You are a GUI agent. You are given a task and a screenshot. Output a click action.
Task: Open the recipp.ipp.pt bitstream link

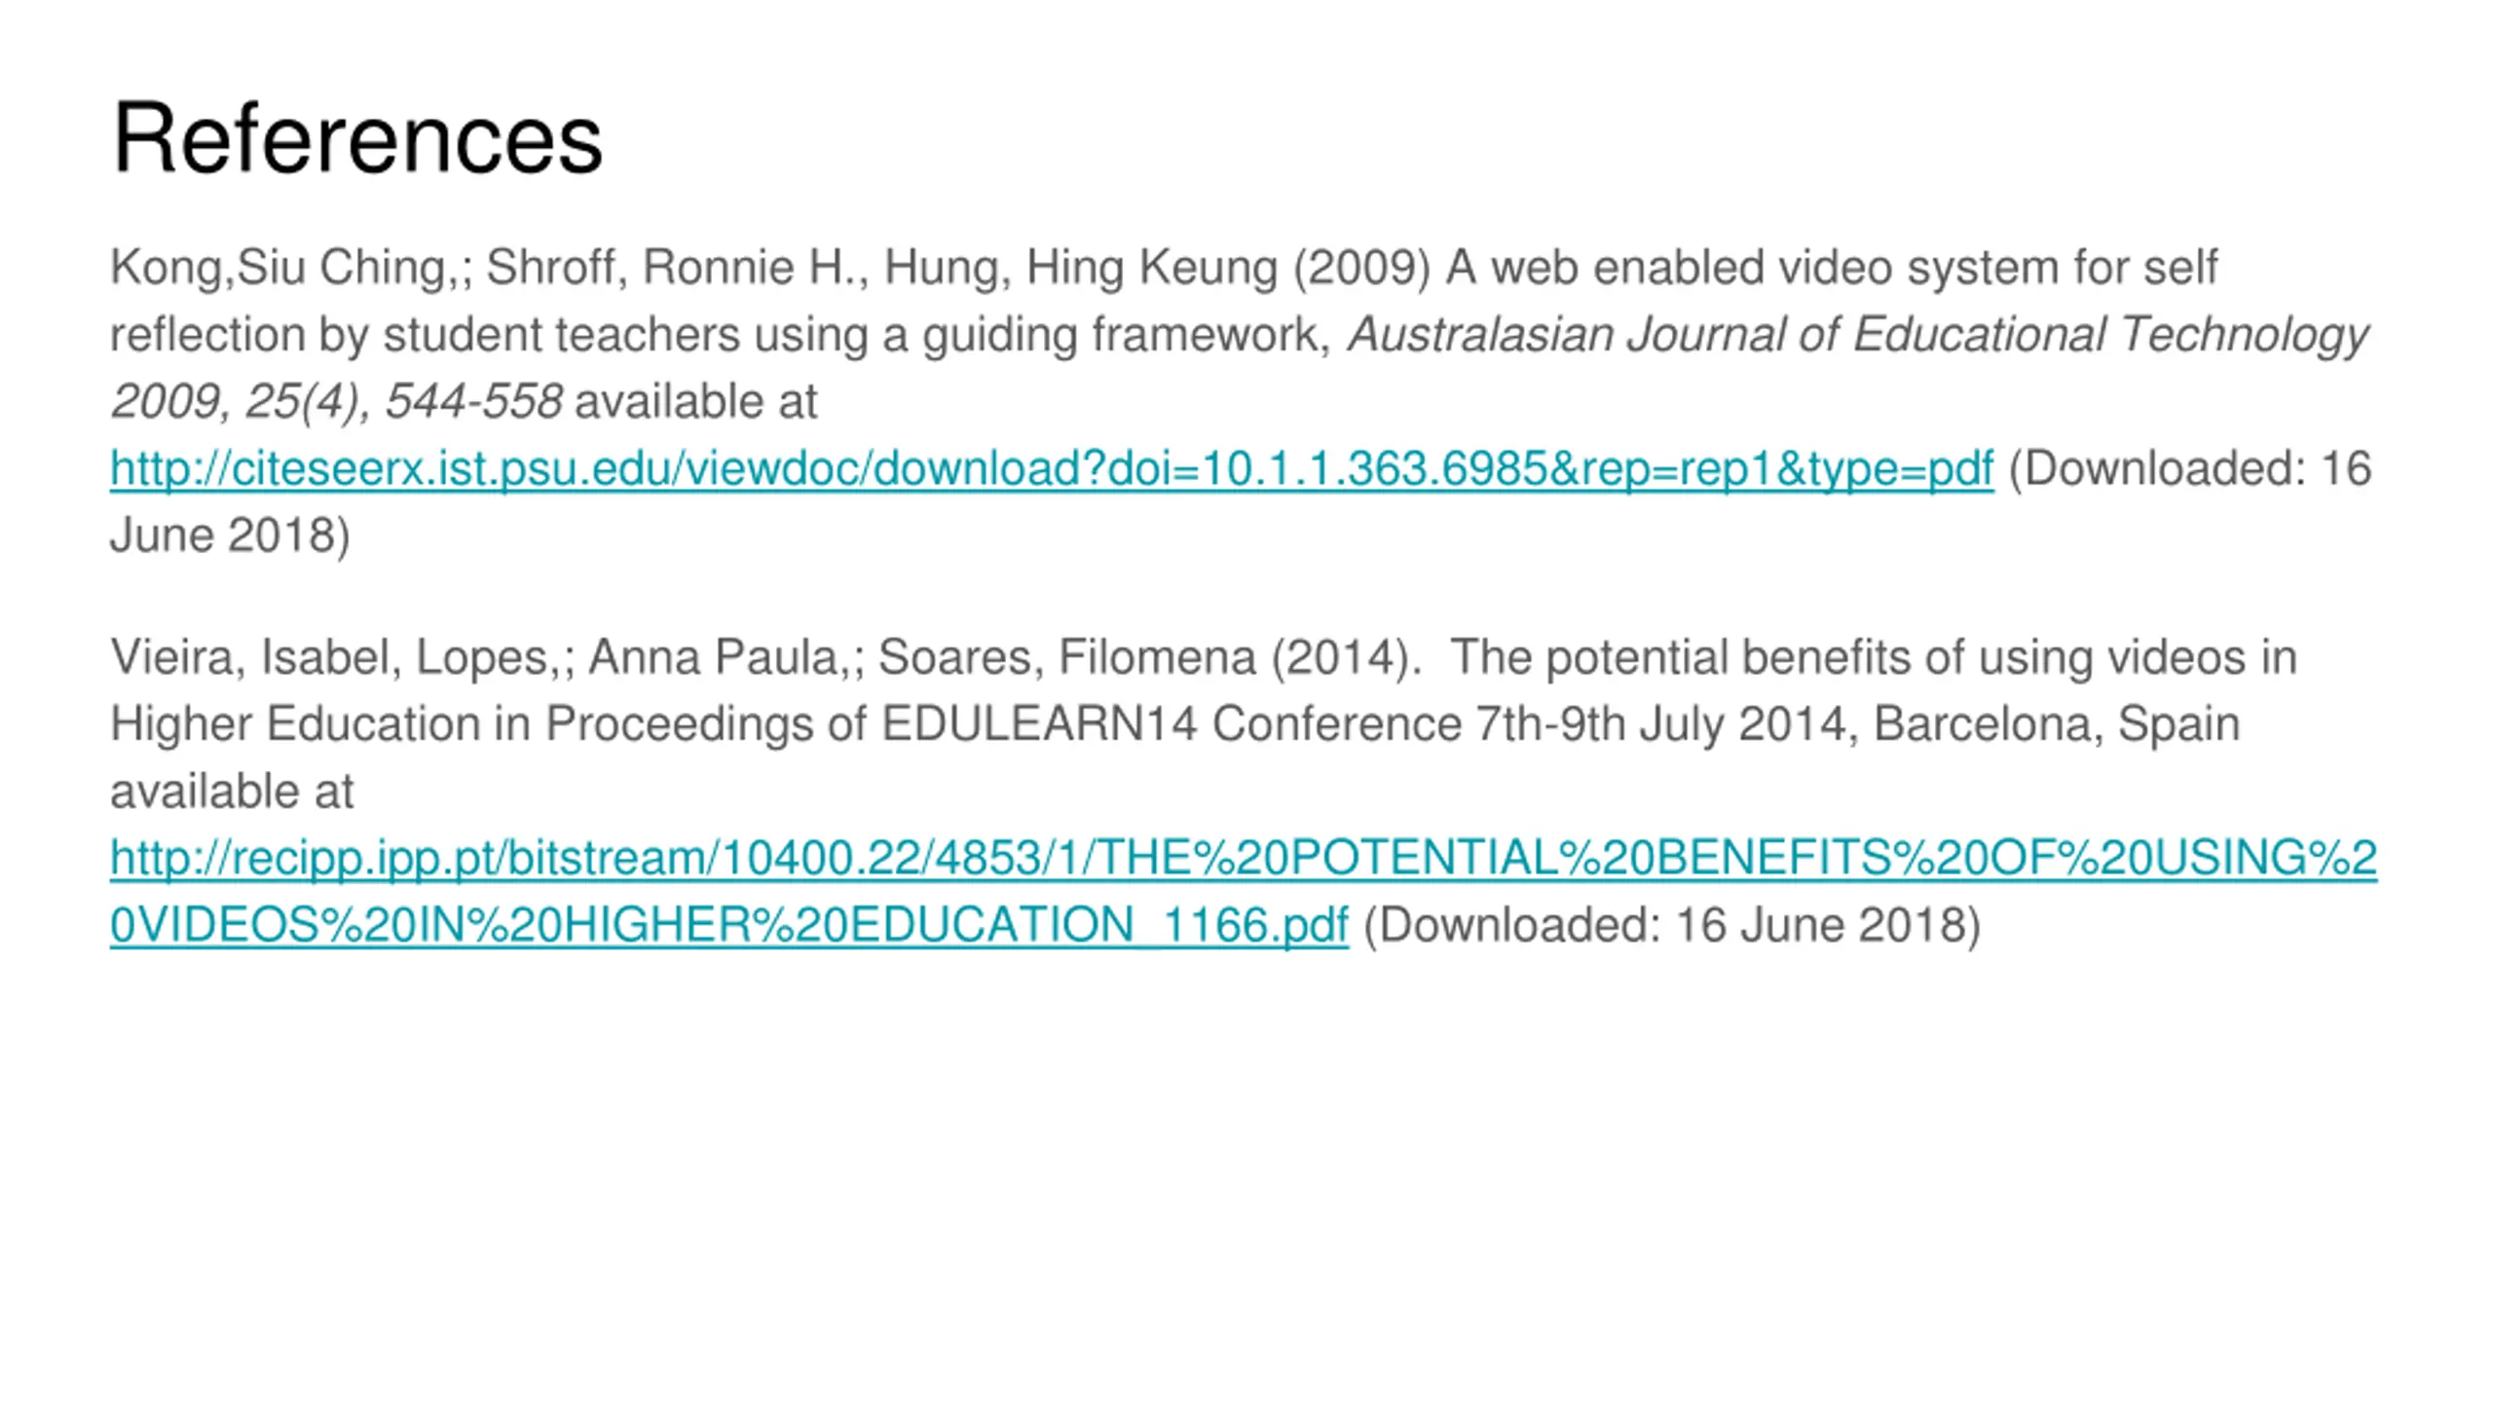pyautogui.click(x=1244, y=858)
